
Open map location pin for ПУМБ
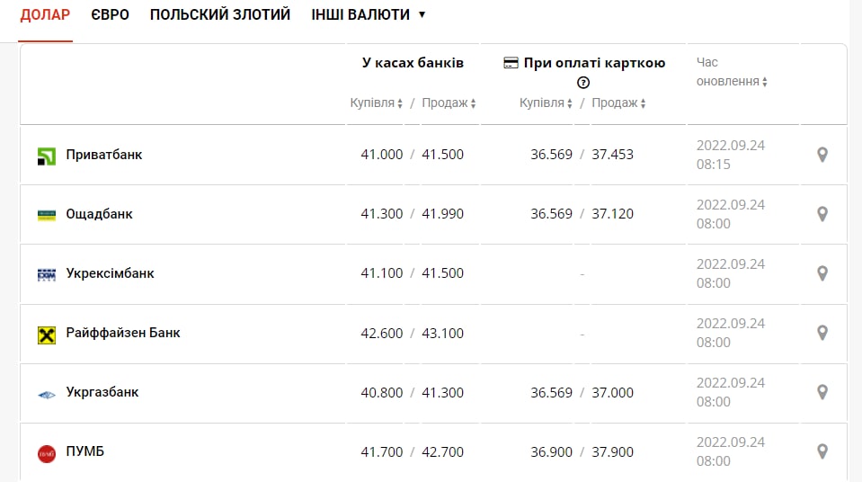tap(822, 451)
